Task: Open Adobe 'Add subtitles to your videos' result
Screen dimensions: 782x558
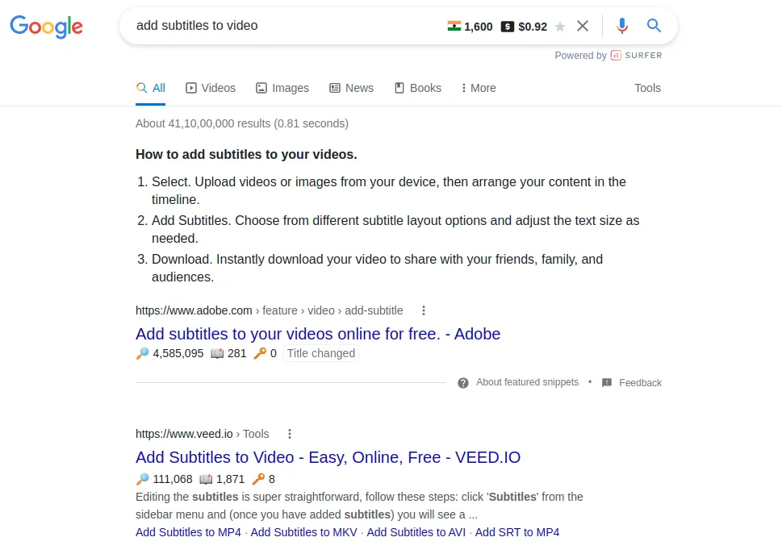Action: pyautogui.click(x=318, y=334)
